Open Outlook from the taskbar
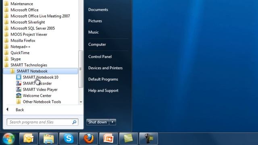 29,139
